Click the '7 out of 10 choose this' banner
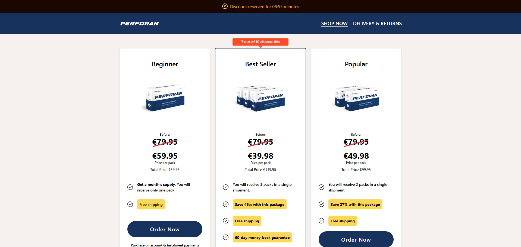The width and height of the screenshot is (521, 247). (x=260, y=42)
